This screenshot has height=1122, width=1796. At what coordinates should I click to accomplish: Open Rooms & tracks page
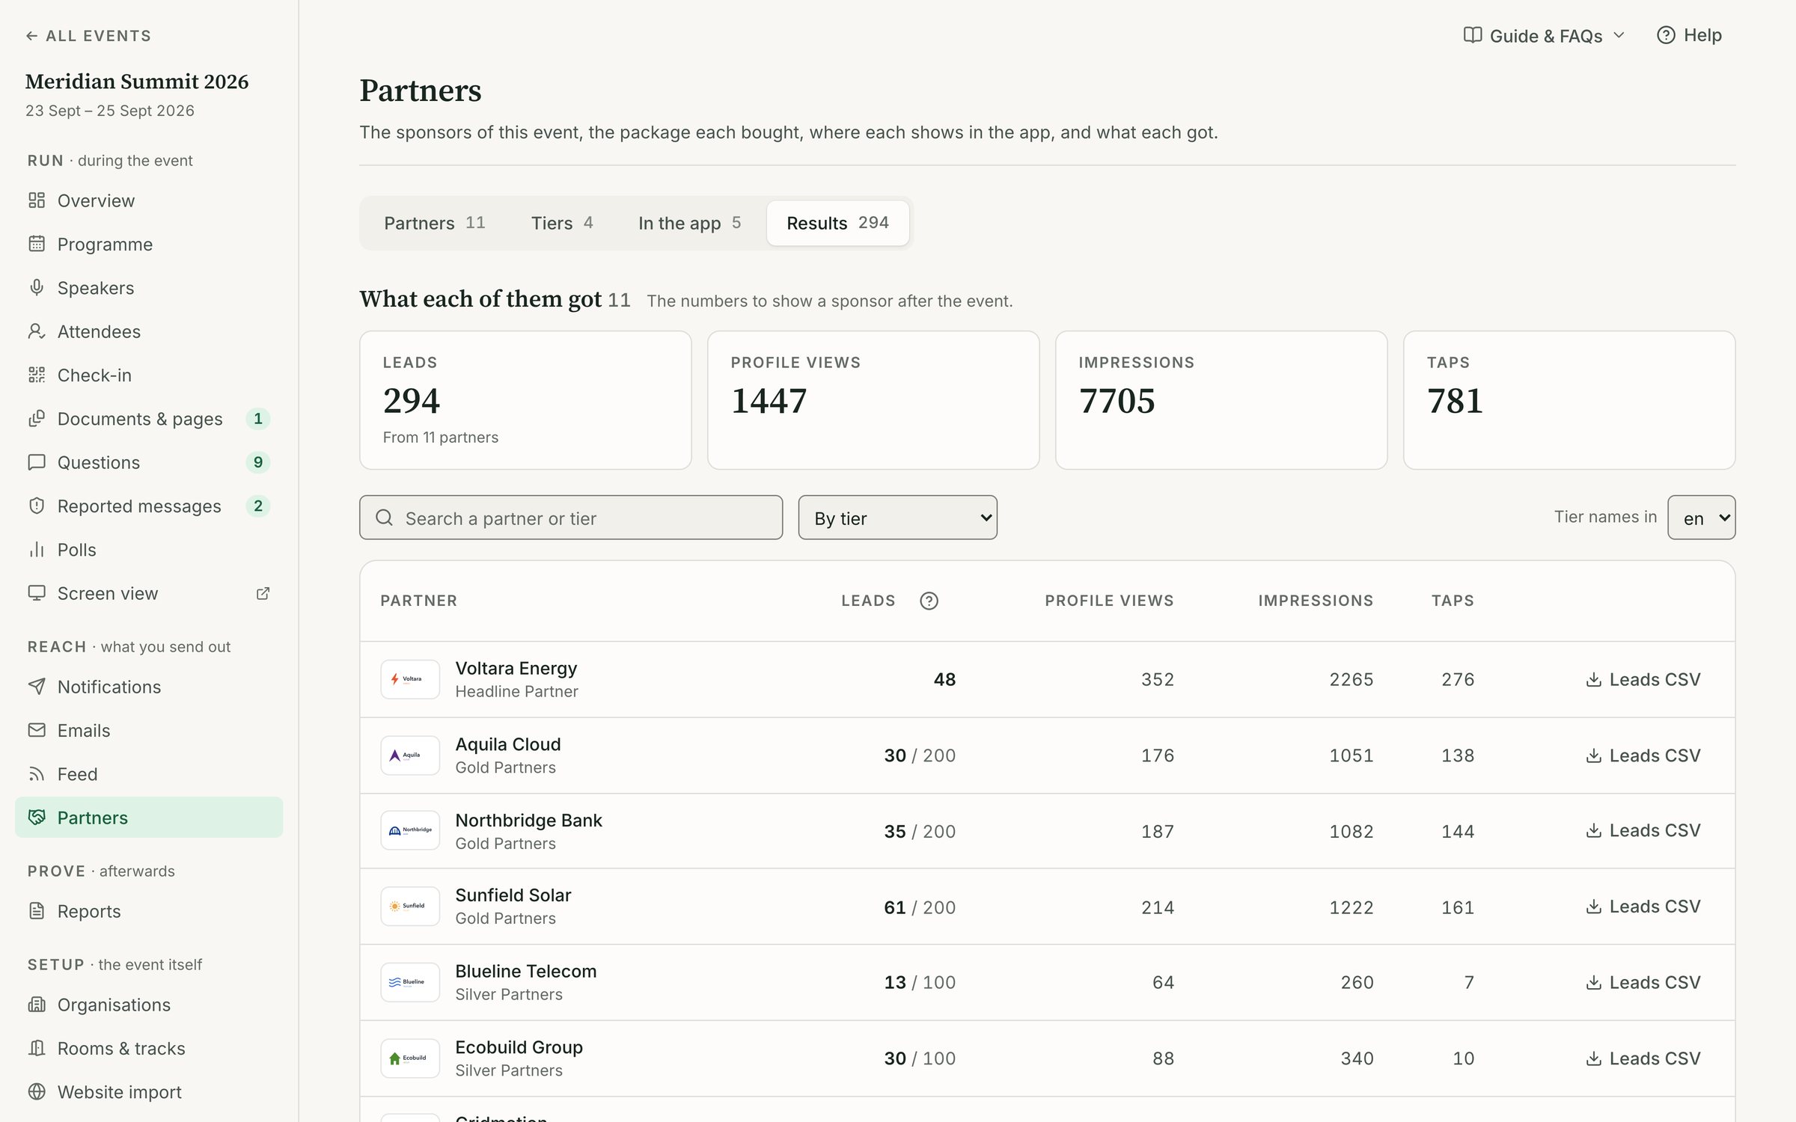point(149,1048)
